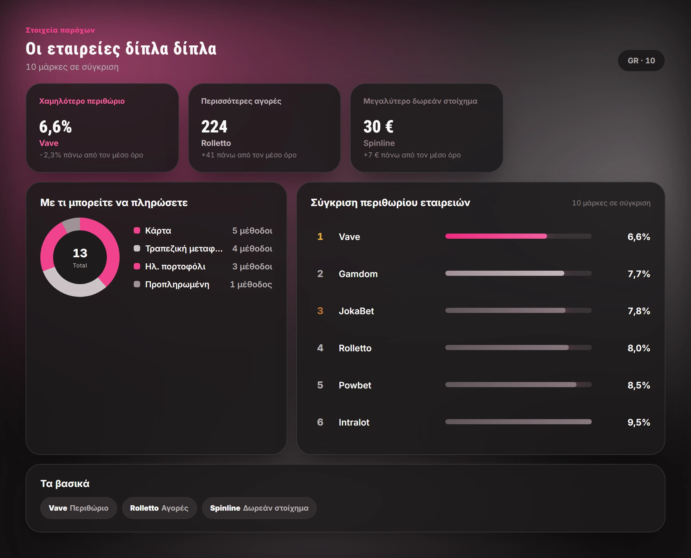Click the Σύγκριση περιθωρίου εταιρειών heading
The image size is (691, 558).
click(x=390, y=203)
